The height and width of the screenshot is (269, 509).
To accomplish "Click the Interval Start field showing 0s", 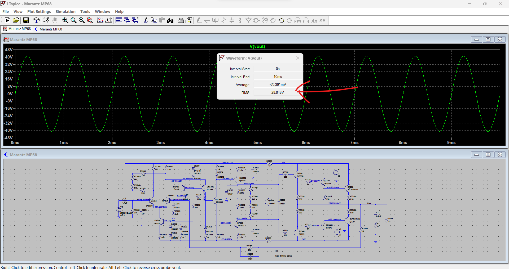I will tap(278, 69).
